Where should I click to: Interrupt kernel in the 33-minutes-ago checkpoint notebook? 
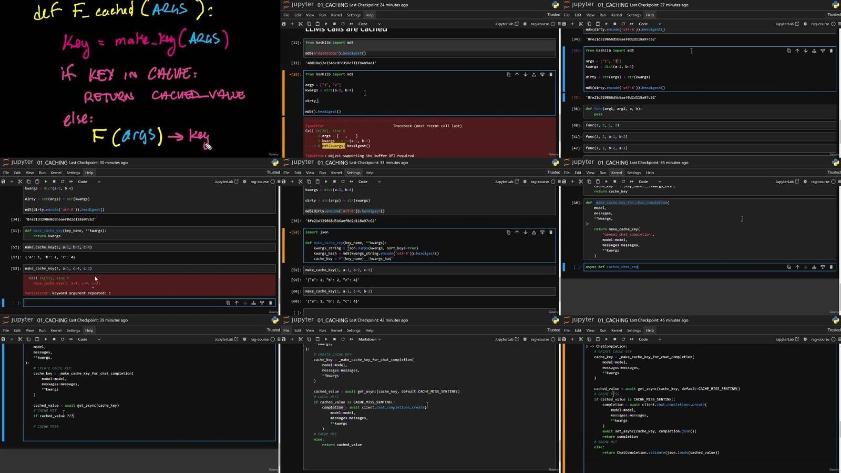coord(334,182)
